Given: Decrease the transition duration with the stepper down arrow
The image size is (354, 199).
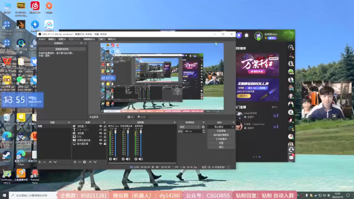Looking at the screenshot, I should (x=204, y=132).
